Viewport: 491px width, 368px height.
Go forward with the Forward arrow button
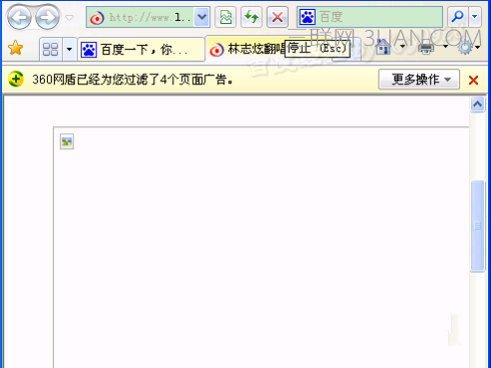click(x=48, y=17)
